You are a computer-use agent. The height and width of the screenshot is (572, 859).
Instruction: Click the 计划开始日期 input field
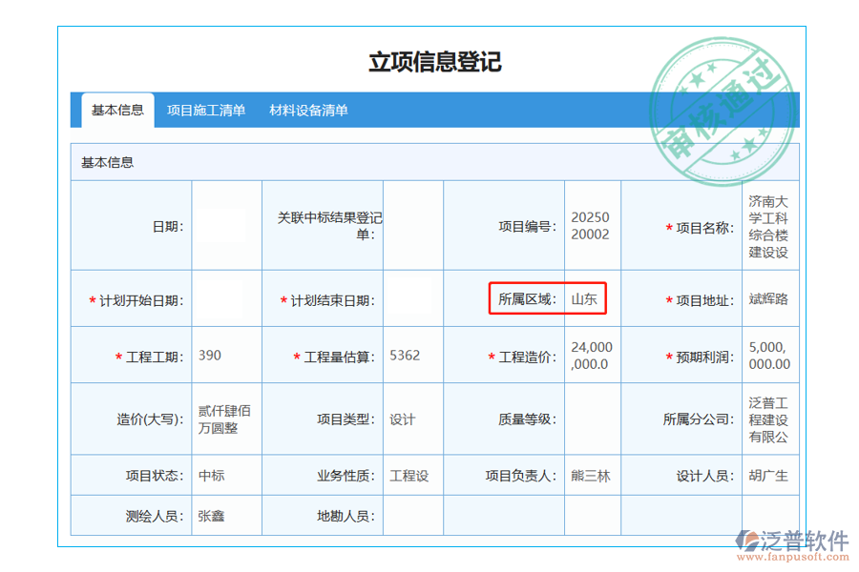pos(225,299)
